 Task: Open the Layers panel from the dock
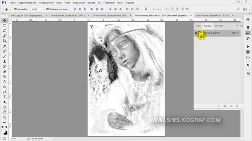(x=248, y=27)
